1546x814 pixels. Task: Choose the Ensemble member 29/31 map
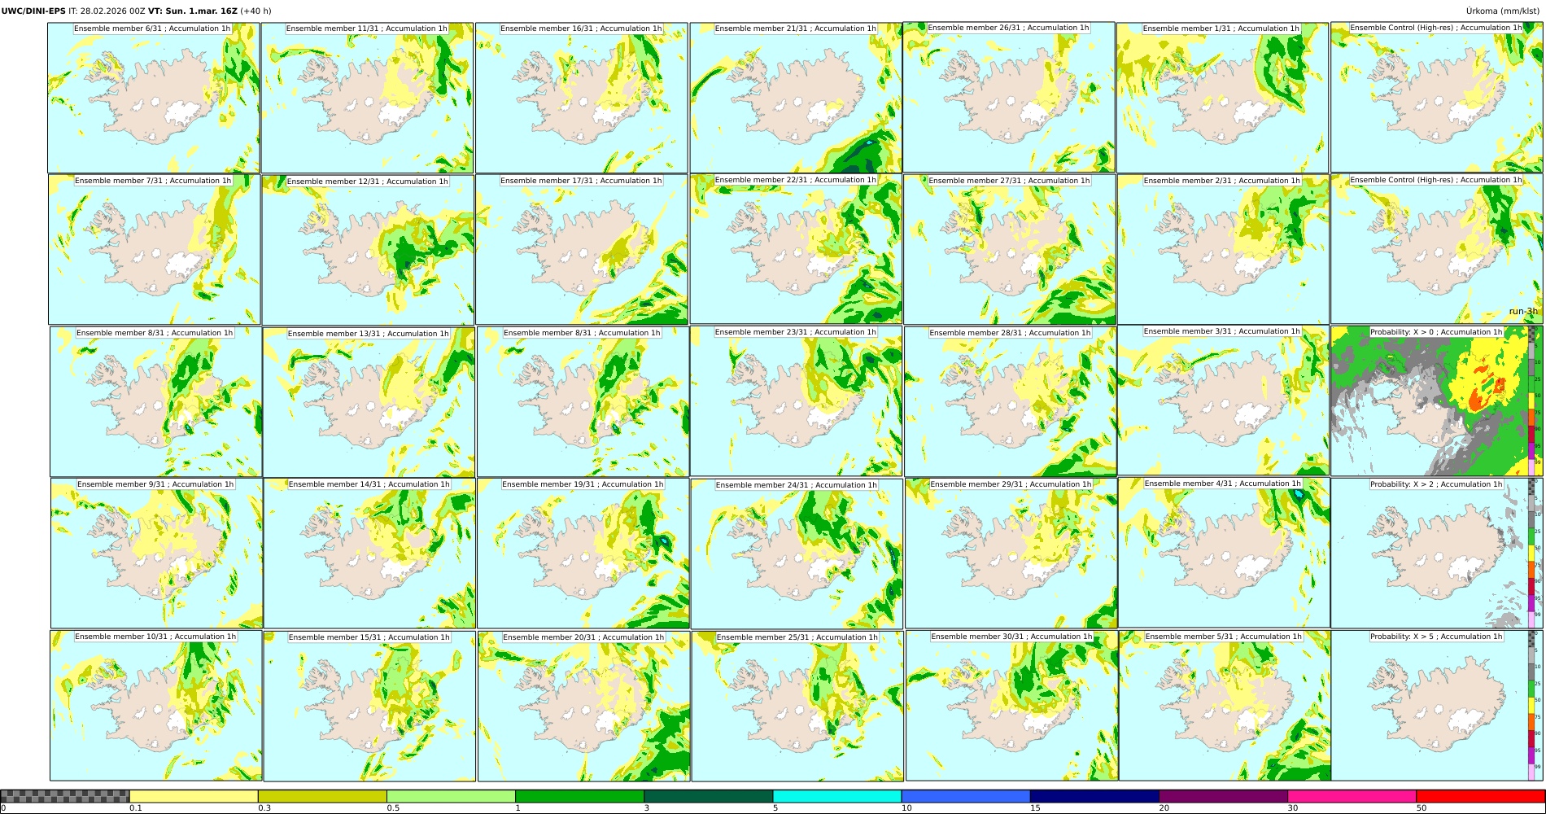point(1011,553)
